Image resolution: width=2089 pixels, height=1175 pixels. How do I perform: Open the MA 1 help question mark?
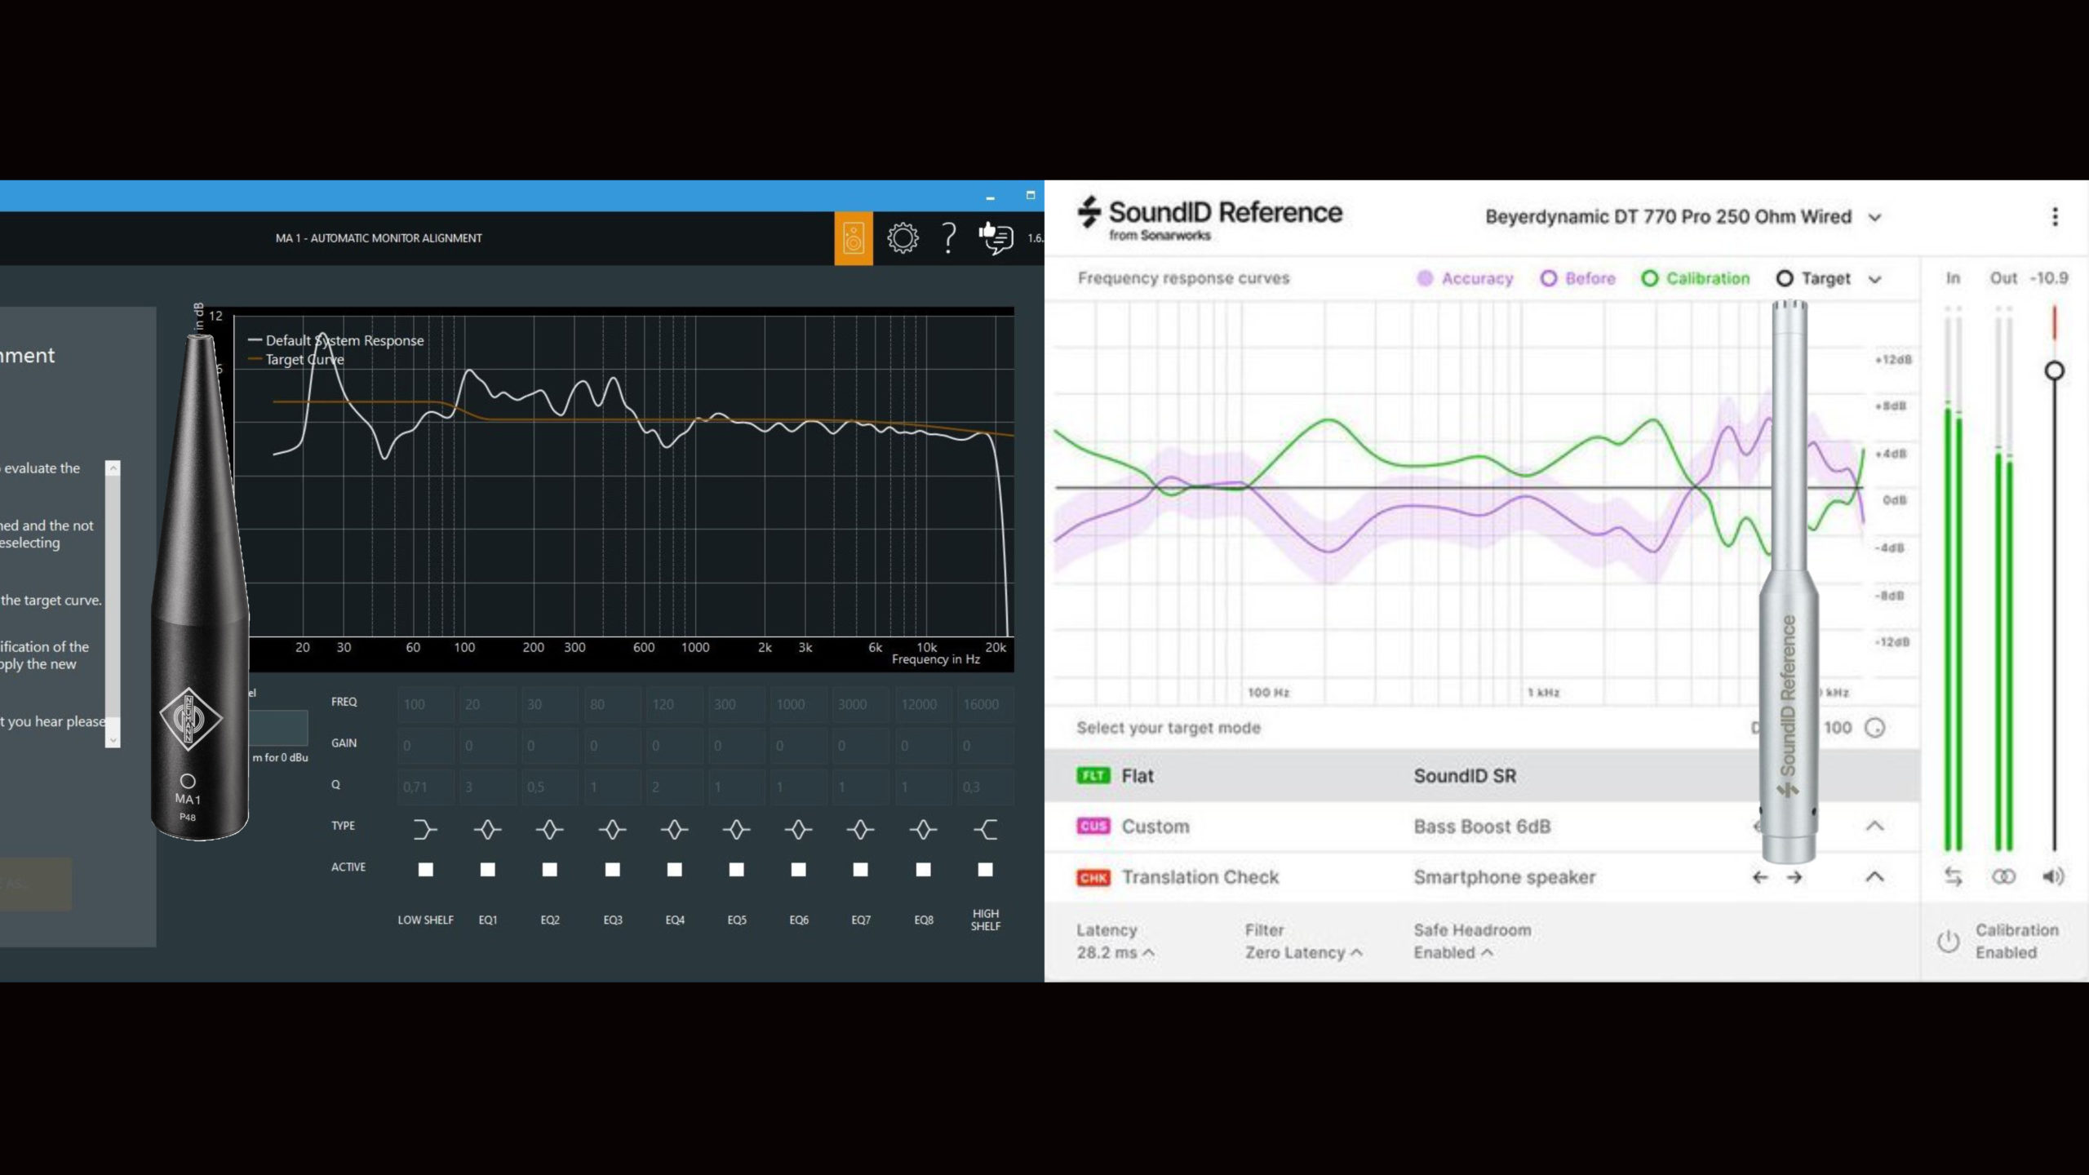pyautogui.click(x=948, y=238)
